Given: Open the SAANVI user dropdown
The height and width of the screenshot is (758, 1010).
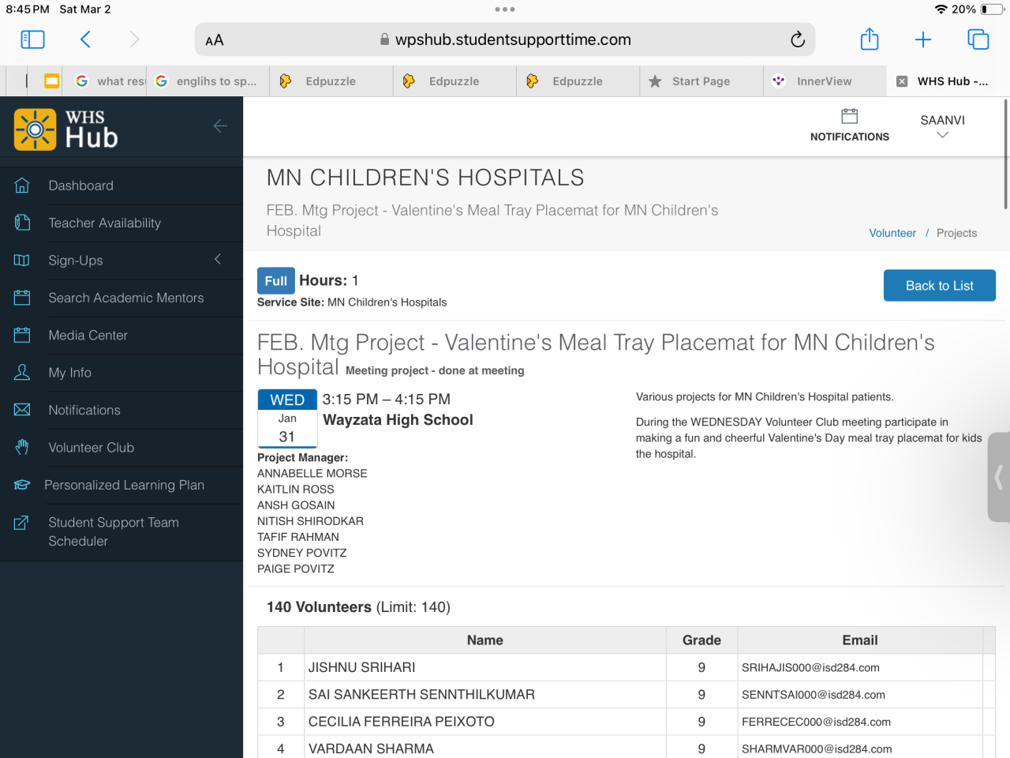Looking at the screenshot, I should point(942,126).
